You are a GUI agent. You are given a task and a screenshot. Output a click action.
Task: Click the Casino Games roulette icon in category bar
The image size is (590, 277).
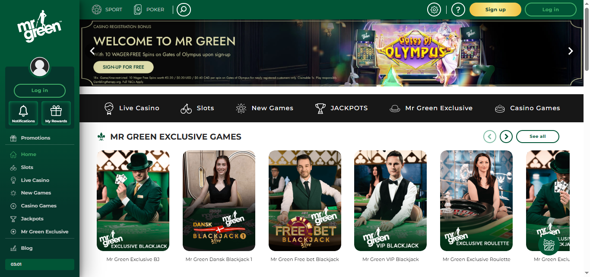[500, 108]
